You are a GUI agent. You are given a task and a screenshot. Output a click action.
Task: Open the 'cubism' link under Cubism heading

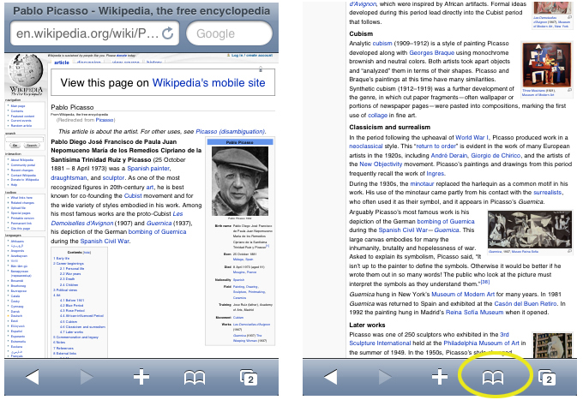(382, 44)
